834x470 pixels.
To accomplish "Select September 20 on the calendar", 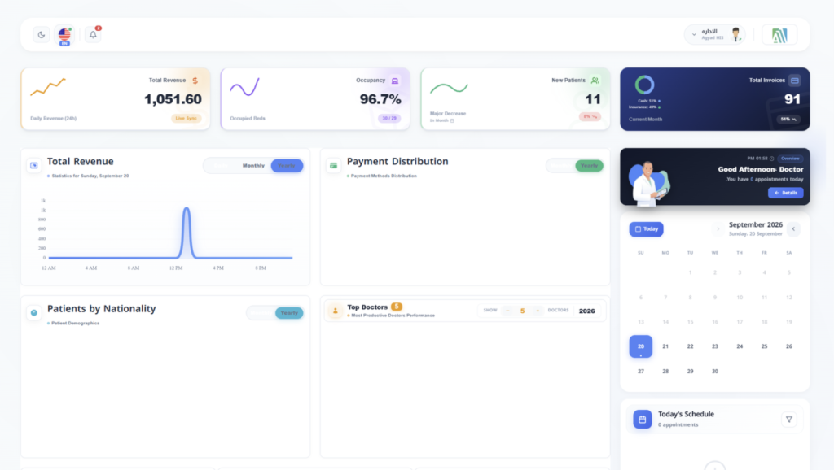I will pos(640,346).
